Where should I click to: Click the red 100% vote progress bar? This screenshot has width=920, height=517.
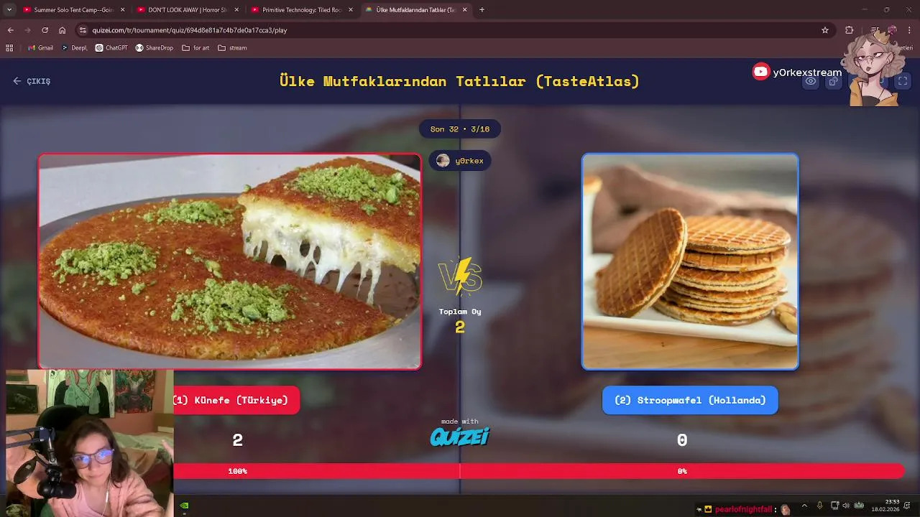[x=316, y=471]
